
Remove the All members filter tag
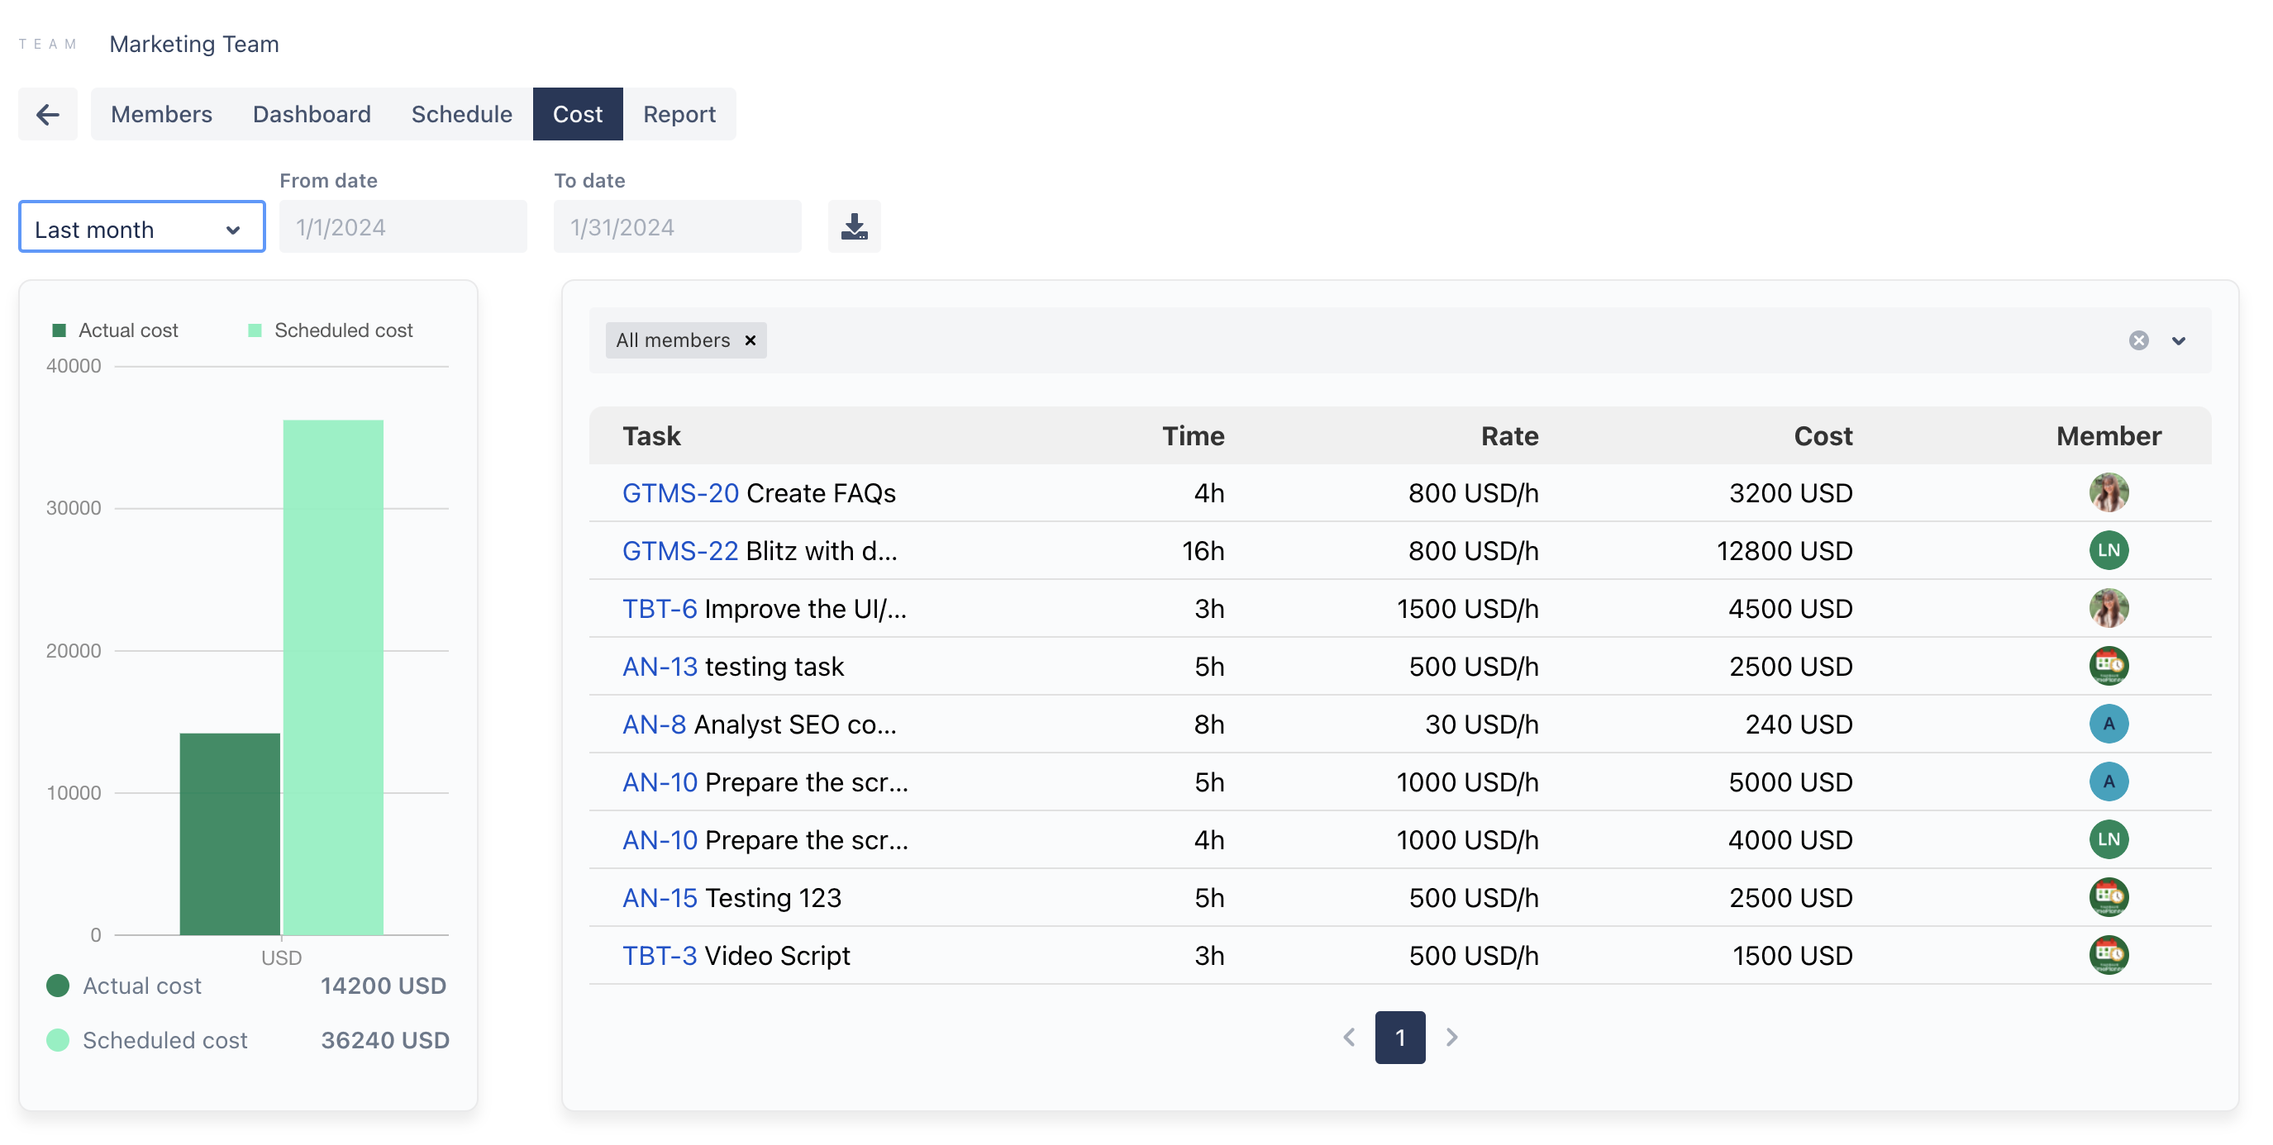[750, 340]
